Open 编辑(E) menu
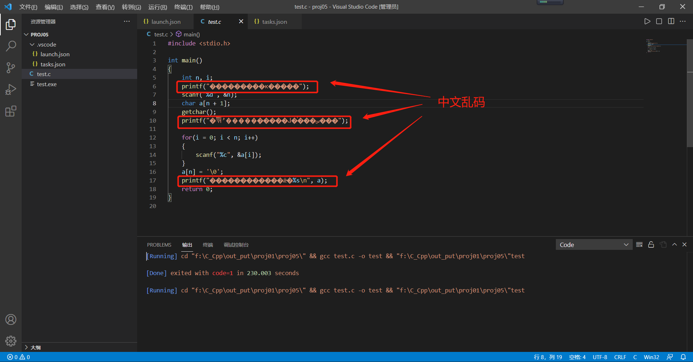The width and height of the screenshot is (693, 362). [54, 7]
